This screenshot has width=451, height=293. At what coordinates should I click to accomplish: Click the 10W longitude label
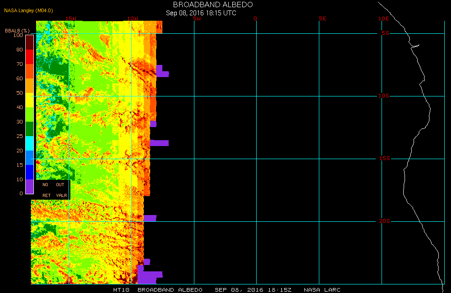(133, 18)
